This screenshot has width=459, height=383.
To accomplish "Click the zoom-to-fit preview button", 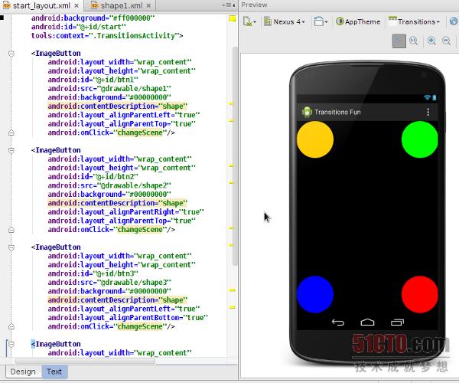I will coord(399,41).
